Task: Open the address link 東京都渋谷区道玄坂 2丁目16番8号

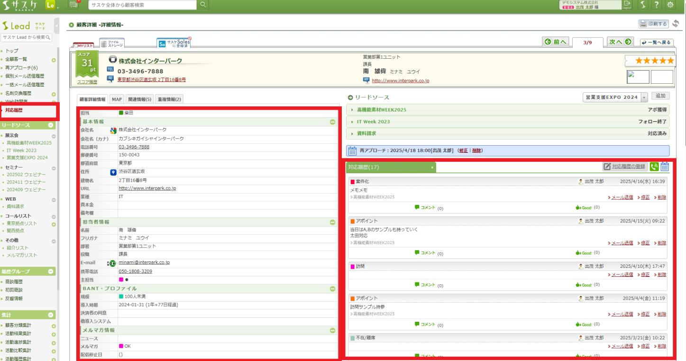Action: (x=152, y=79)
